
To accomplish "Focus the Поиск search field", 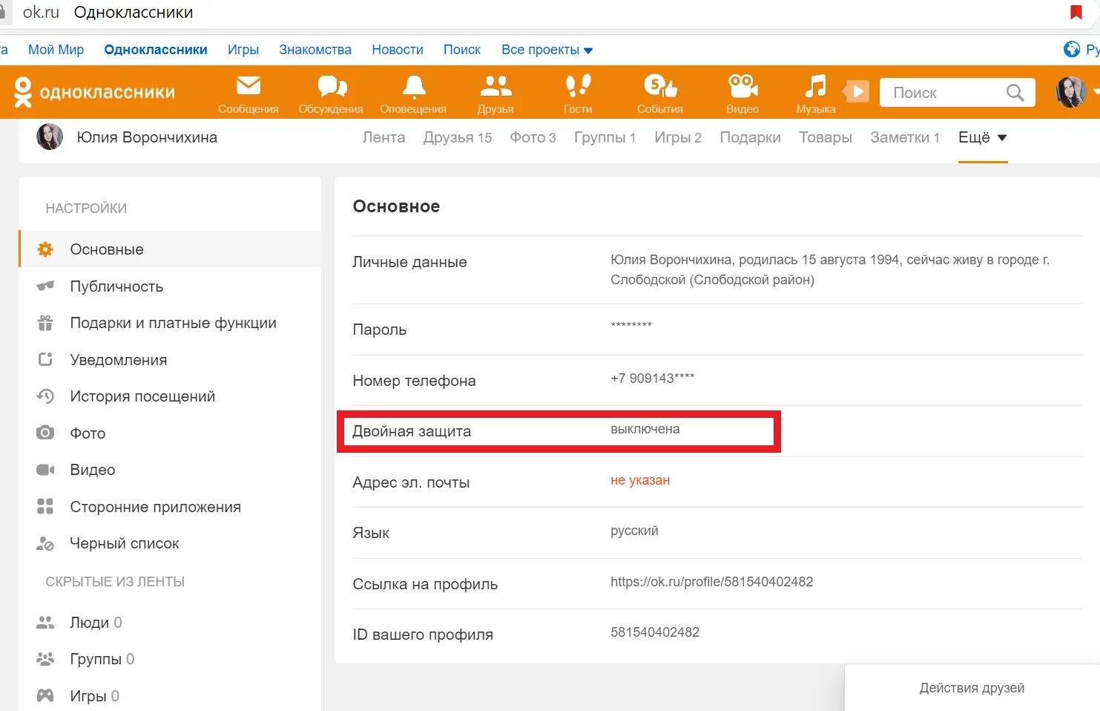I will (957, 93).
